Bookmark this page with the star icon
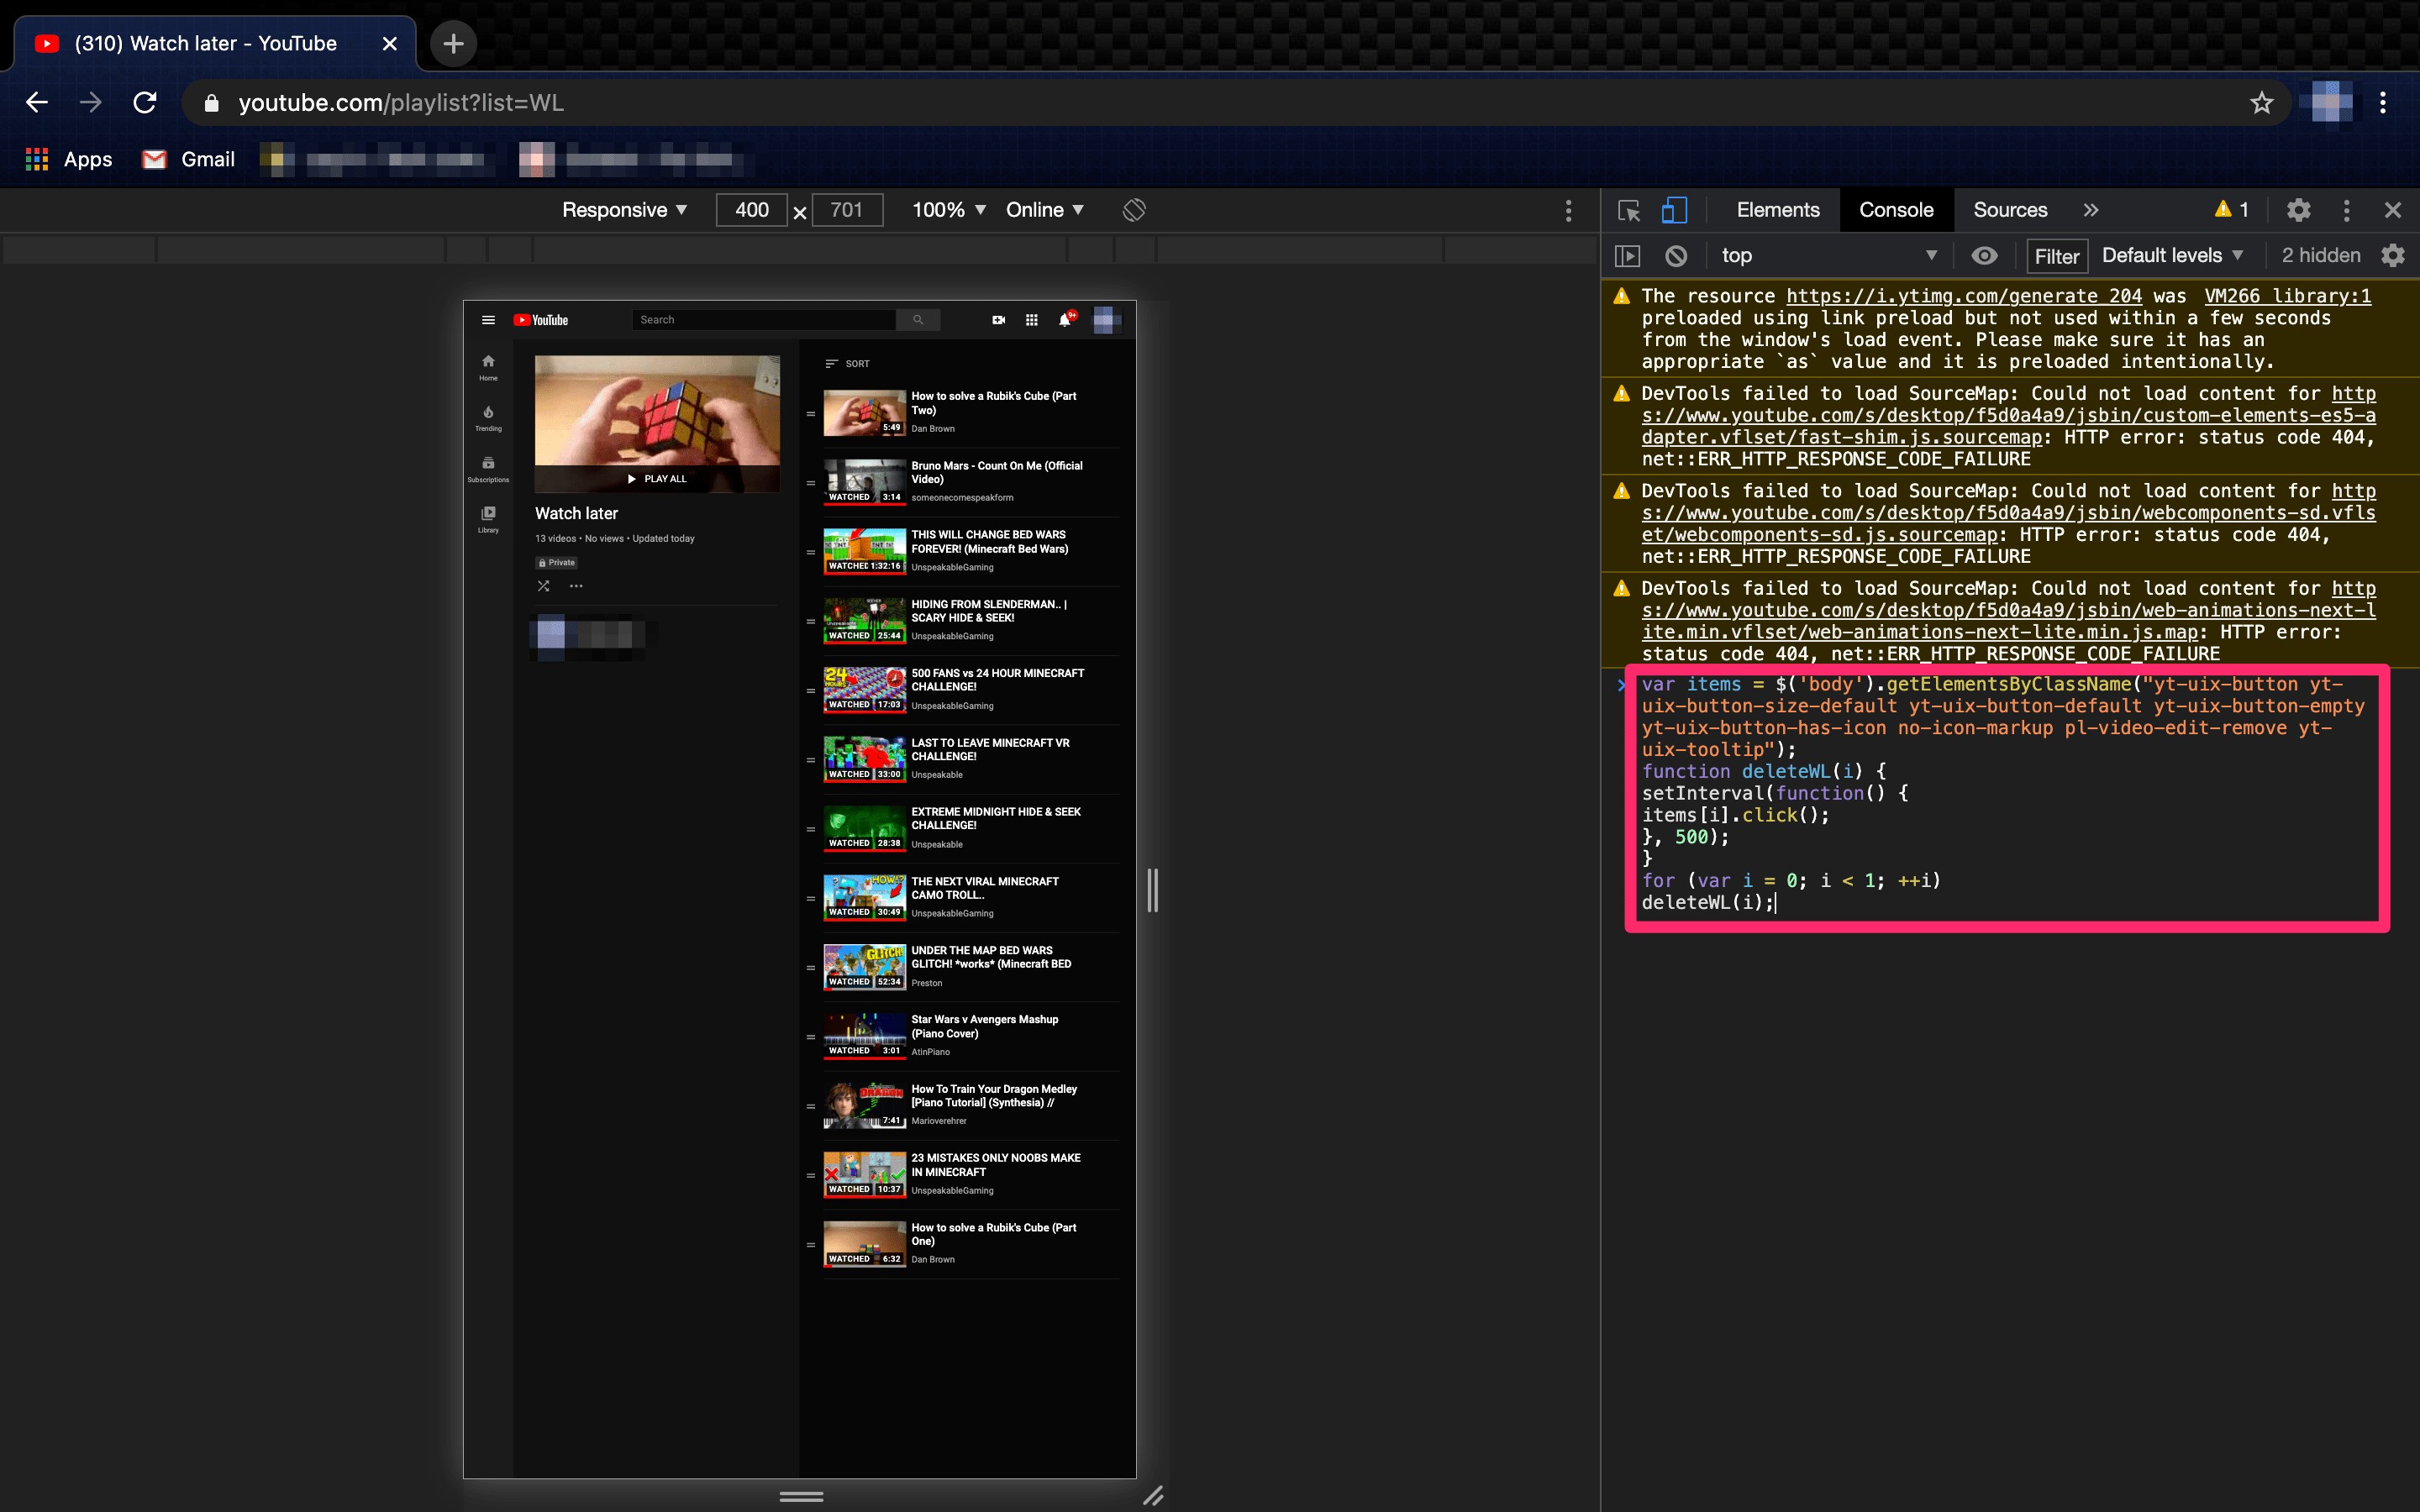2420x1512 pixels. pos(2262,103)
